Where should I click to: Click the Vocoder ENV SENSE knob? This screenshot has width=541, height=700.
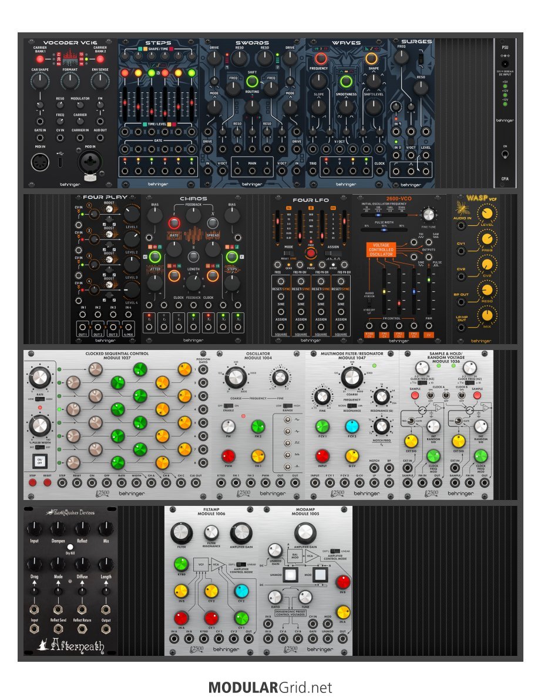point(100,81)
